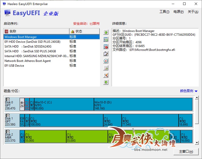Screen dimensions: 202x159
Task: Click the Disk 1 GPT 223.58G label
Action: [10, 122]
